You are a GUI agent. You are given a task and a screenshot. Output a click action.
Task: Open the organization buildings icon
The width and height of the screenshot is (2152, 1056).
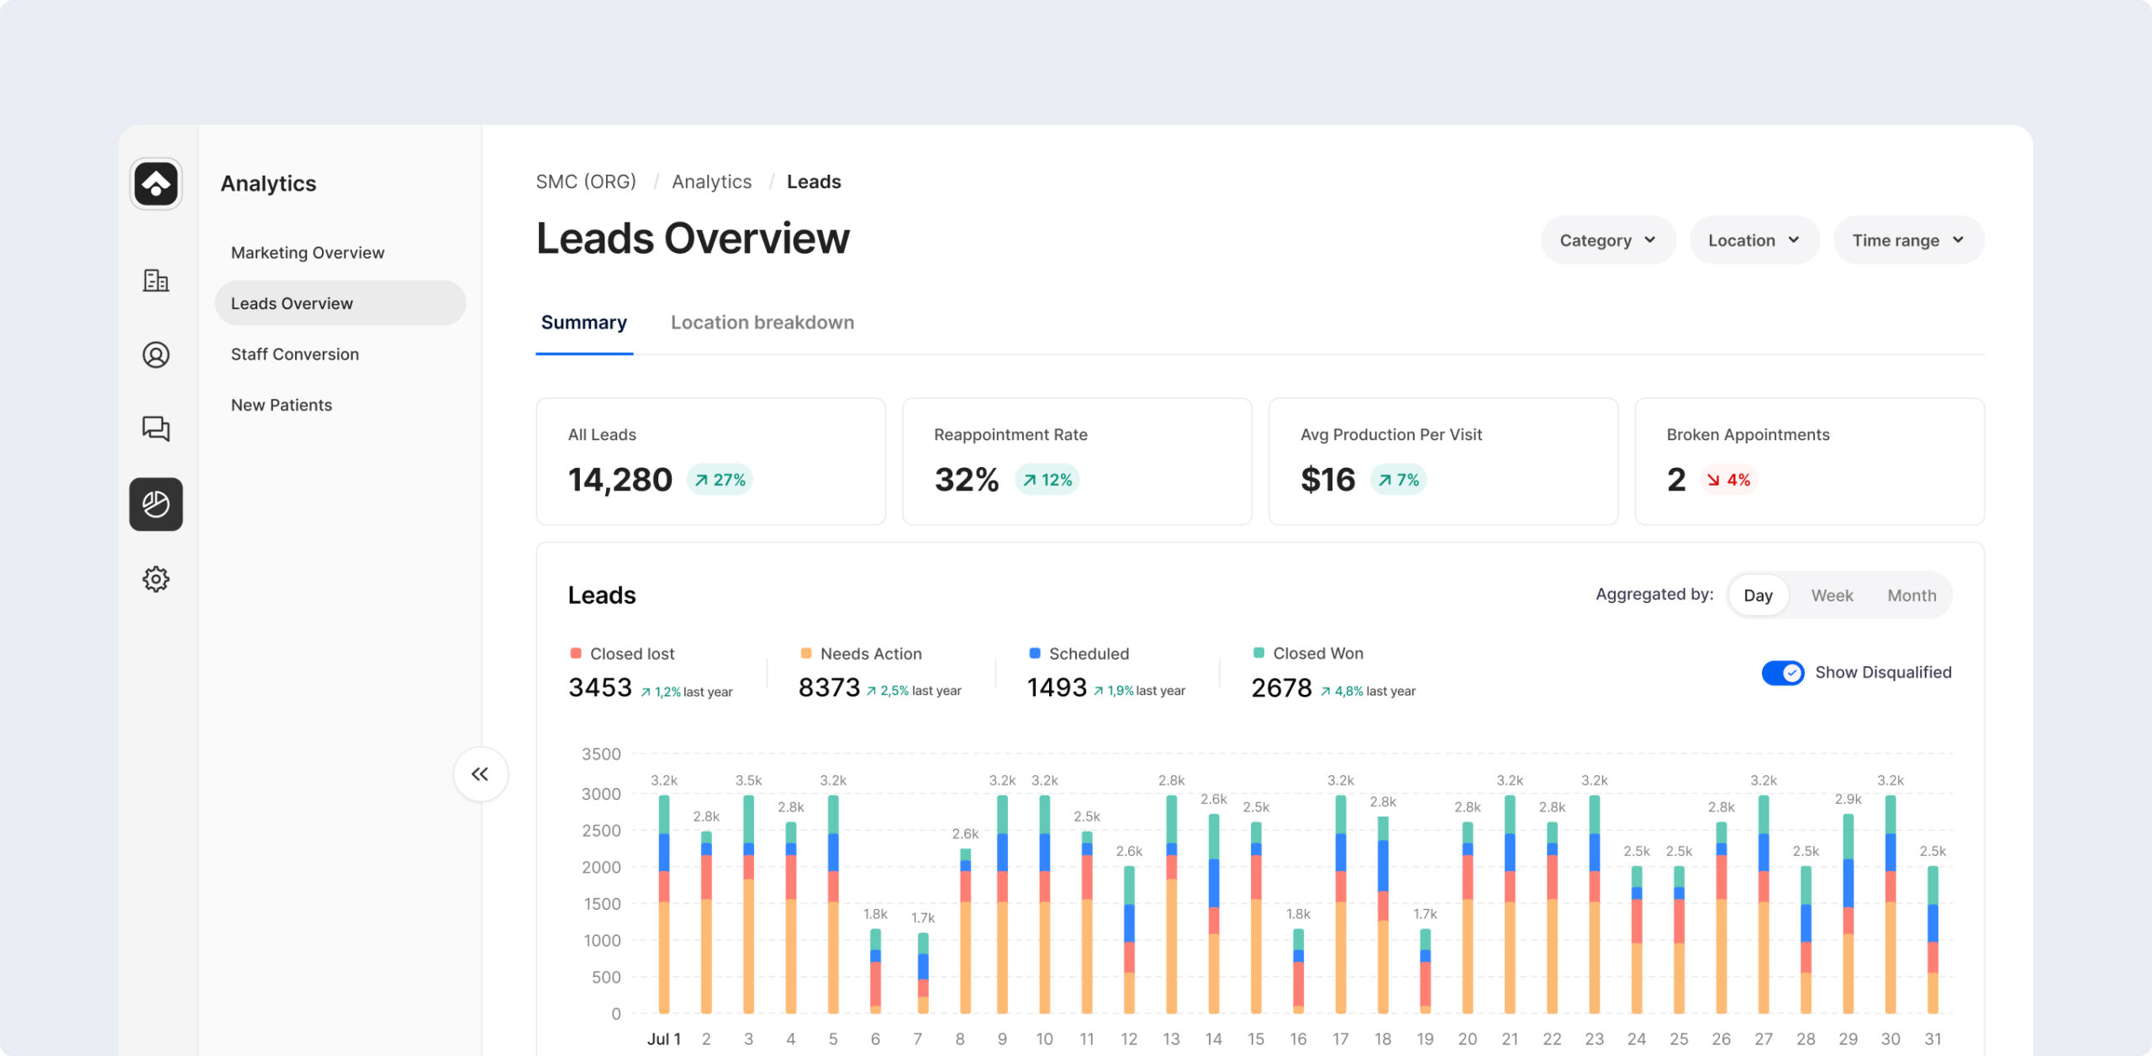[156, 281]
